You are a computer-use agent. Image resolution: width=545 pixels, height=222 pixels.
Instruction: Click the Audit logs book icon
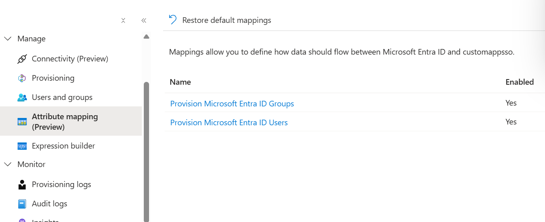pyautogui.click(x=22, y=204)
